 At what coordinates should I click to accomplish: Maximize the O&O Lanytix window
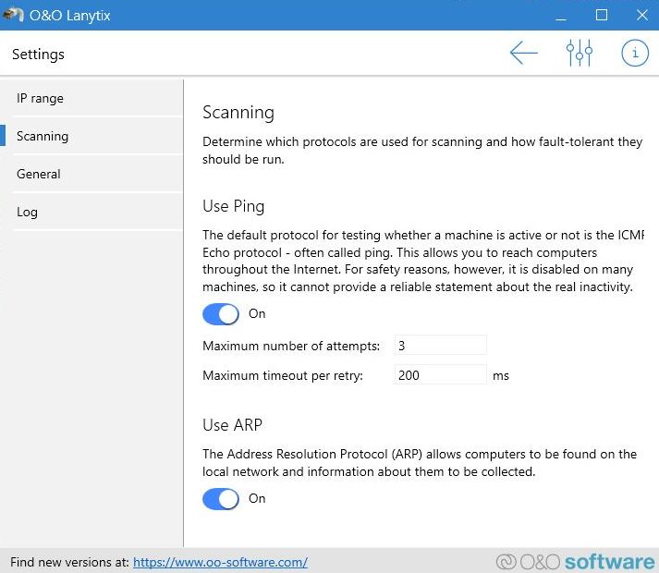[602, 15]
